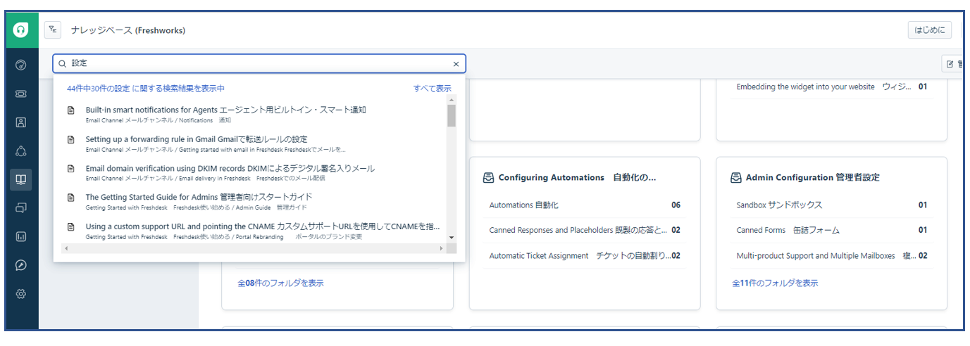Click document icon of Built-in smart notifications result
Viewport: 970px width, 346px height.
pyautogui.click(x=70, y=110)
